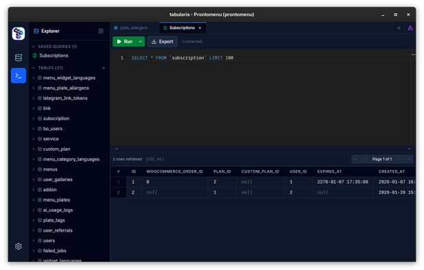424x270 pixels.
Task: Jump to last results page
Action: pos(409,159)
